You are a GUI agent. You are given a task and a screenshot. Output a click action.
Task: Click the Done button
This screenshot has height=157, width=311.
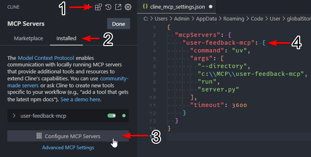(x=119, y=24)
